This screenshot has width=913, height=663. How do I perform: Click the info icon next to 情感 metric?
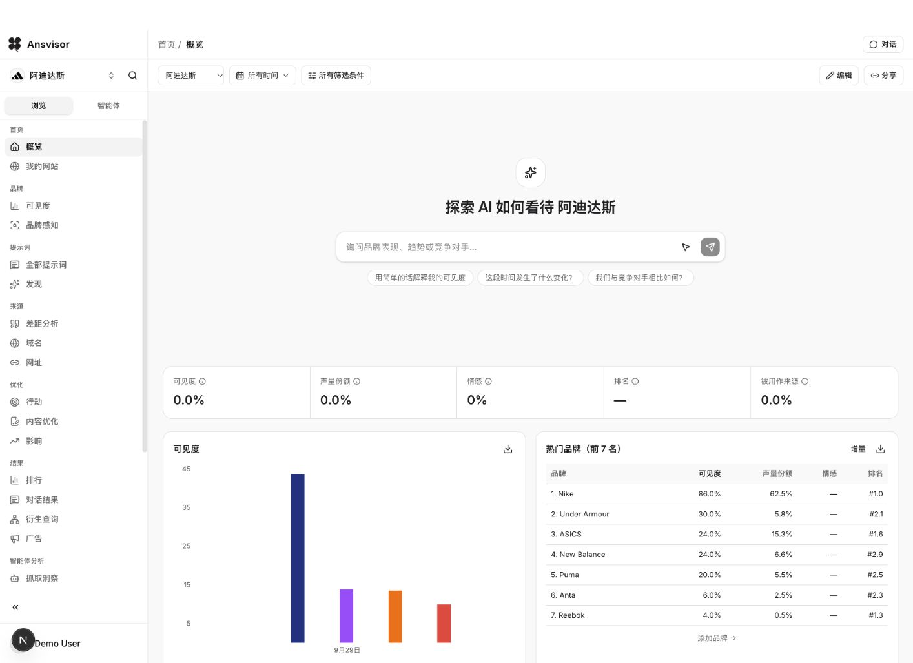pyautogui.click(x=488, y=382)
